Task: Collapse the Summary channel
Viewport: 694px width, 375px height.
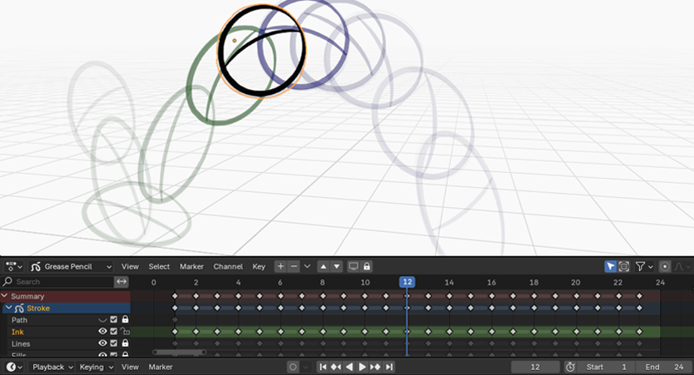Action: (5, 296)
